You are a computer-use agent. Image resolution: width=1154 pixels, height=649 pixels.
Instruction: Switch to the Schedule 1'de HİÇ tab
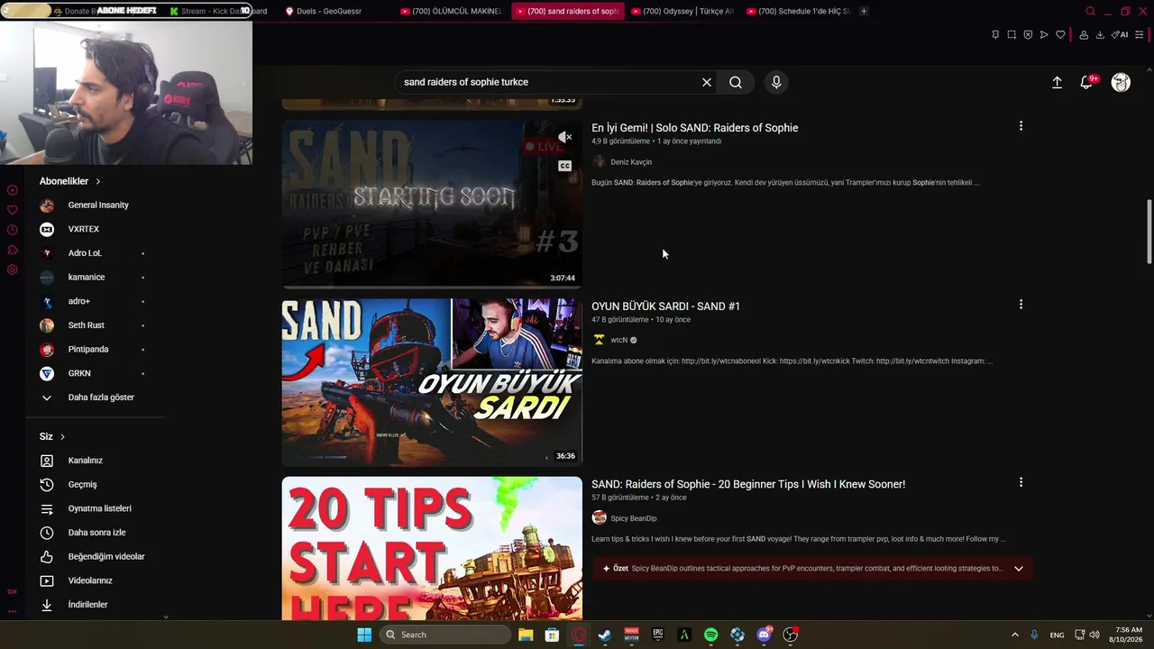[799, 11]
